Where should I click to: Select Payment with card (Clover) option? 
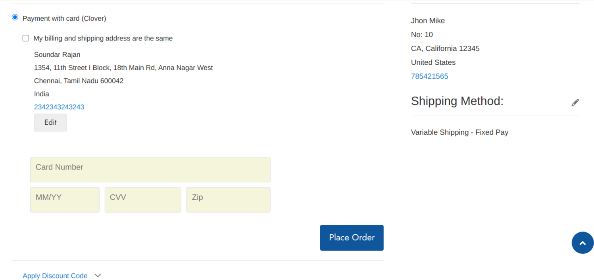(15, 17)
